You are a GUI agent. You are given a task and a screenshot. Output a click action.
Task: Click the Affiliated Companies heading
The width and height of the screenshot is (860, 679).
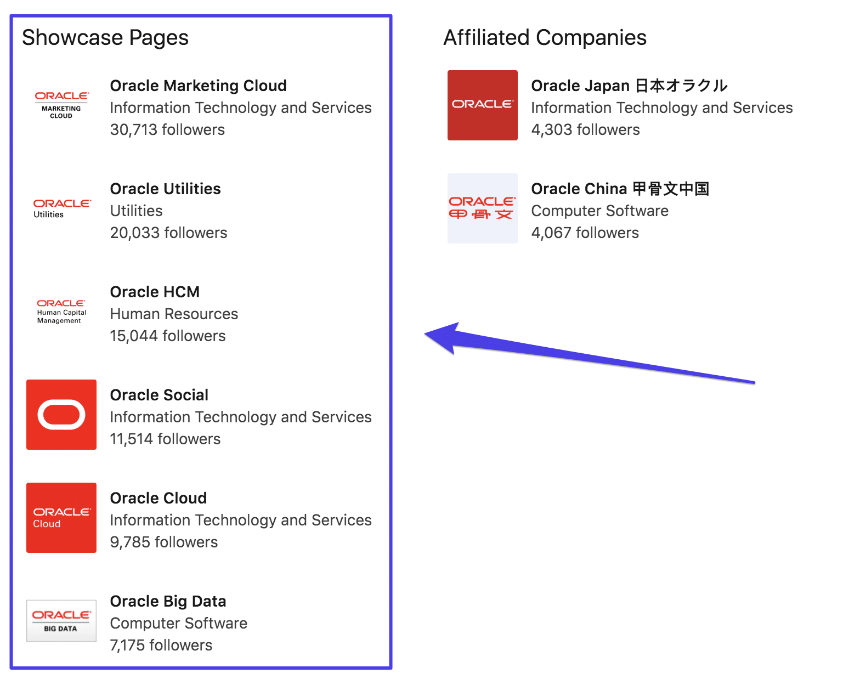545,38
